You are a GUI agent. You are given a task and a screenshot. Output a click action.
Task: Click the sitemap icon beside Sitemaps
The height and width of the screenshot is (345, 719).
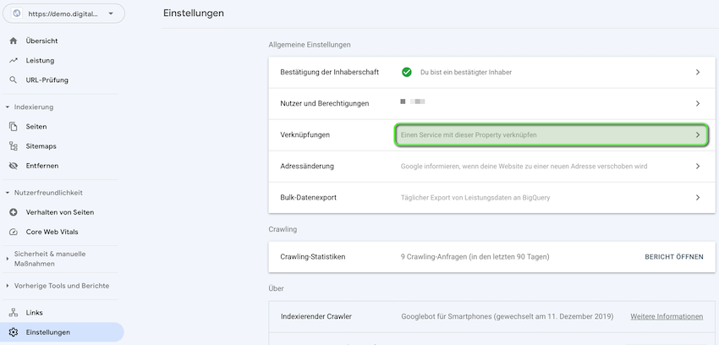pos(14,146)
